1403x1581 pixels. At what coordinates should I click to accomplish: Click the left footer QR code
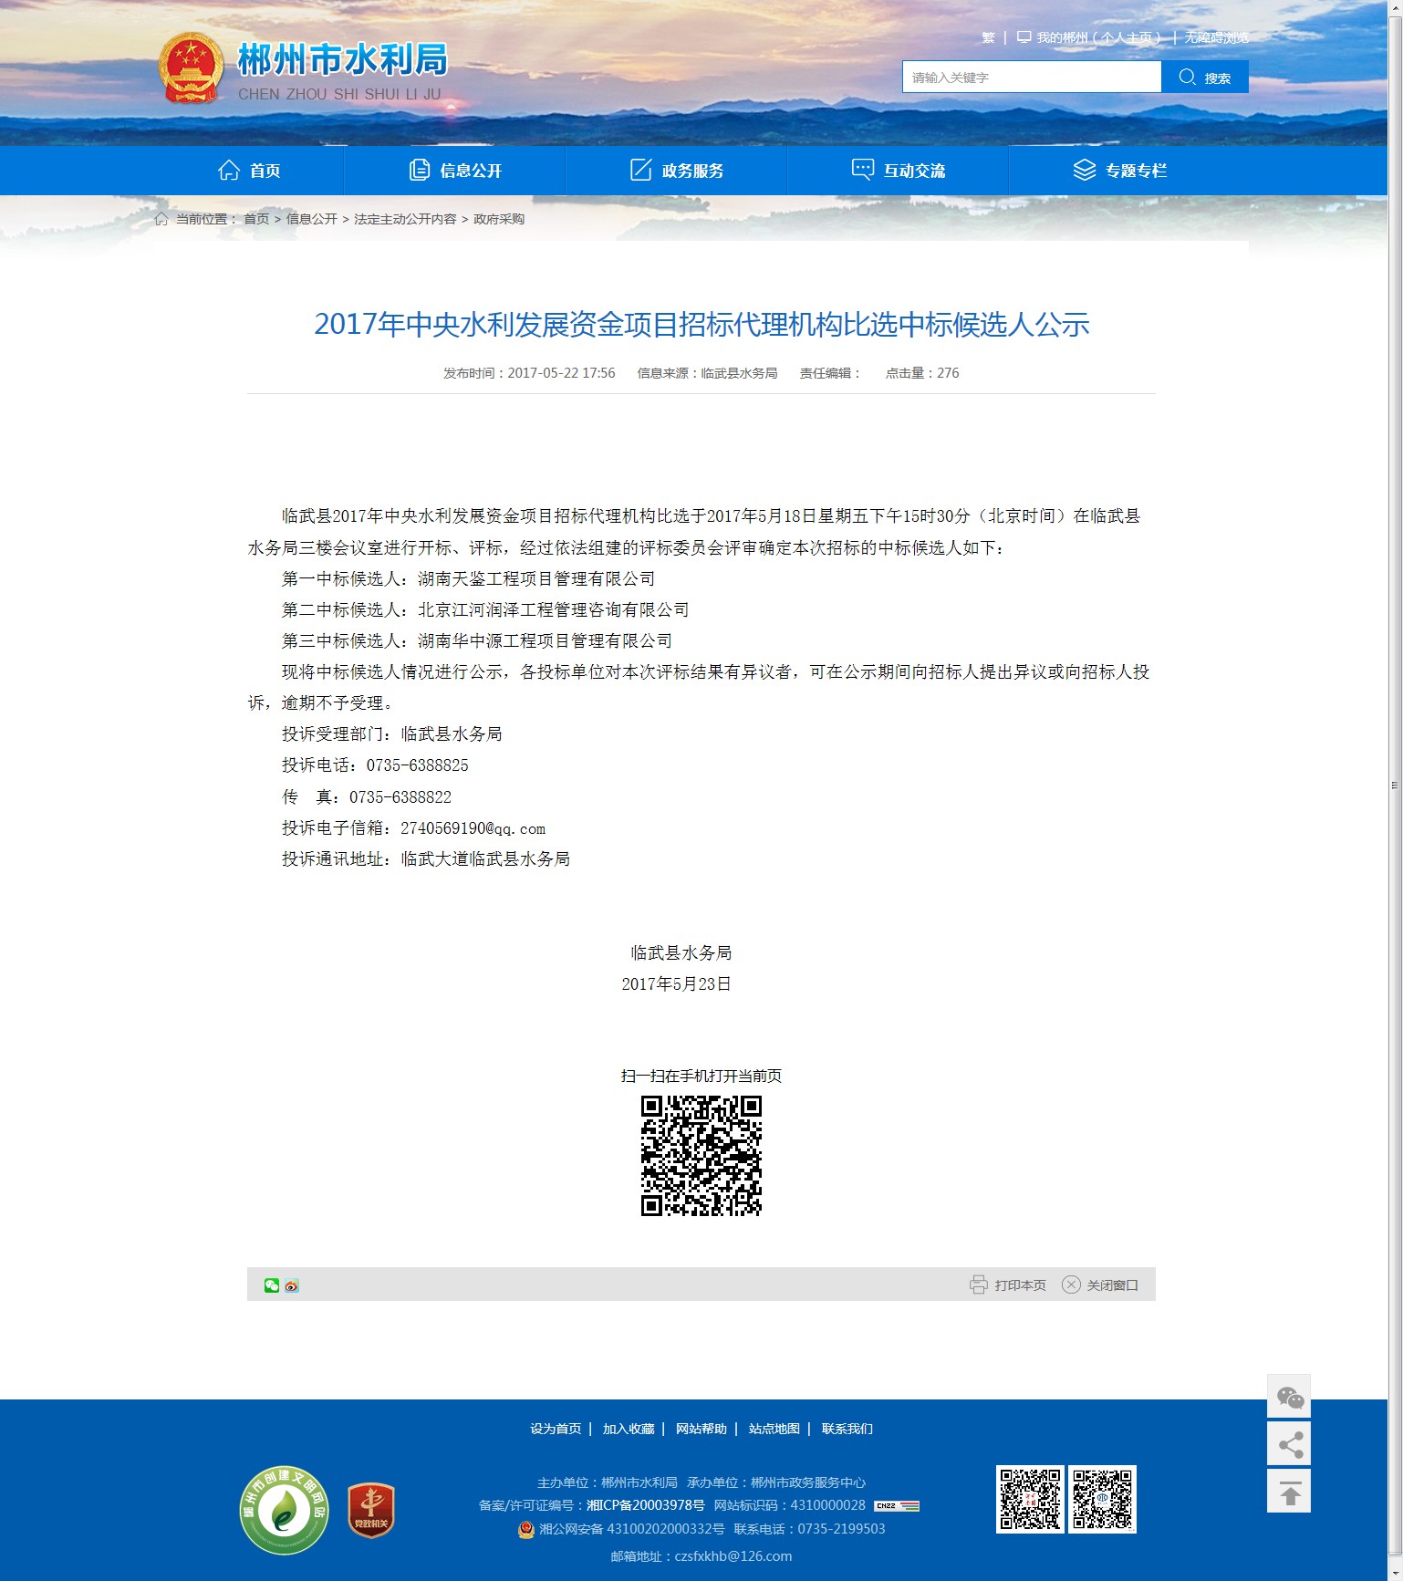tap(1030, 1499)
